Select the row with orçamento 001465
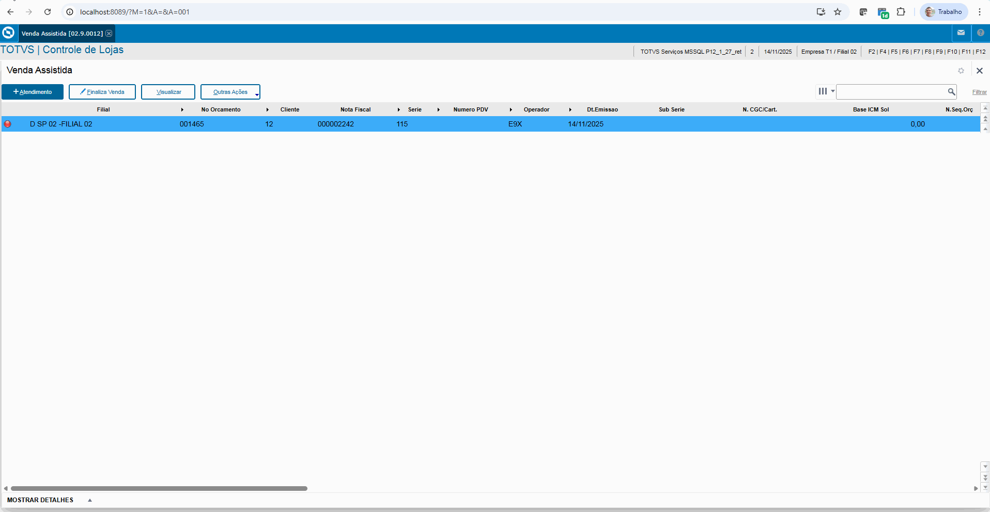The width and height of the screenshot is (990, 512). coord(491,124)
